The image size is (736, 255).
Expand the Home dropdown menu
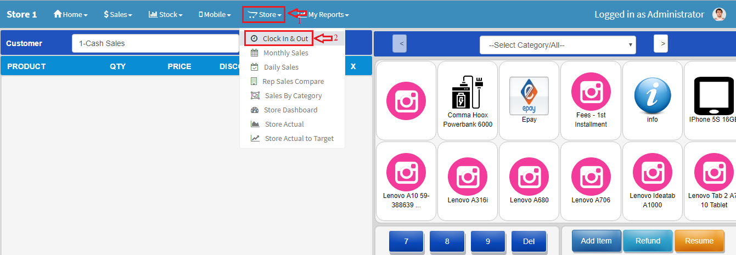[x=70, y=15]
